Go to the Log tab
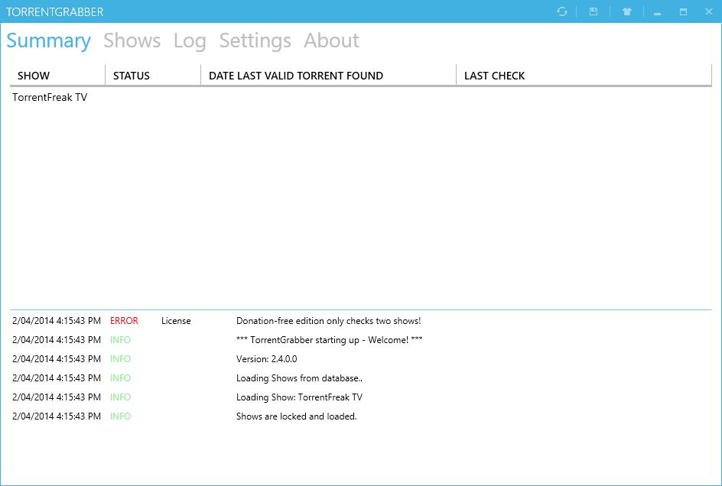 pyautogui.click(x=190, y=40)
